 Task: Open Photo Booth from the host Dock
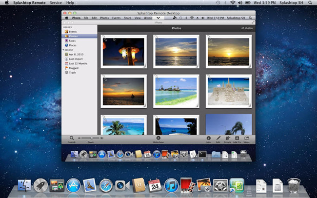(188, 185)
